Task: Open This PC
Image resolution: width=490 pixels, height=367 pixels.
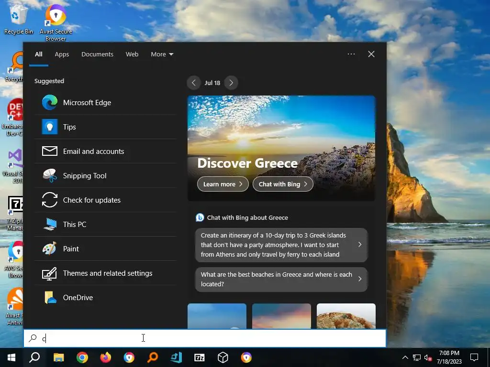Action: point(106,225)
